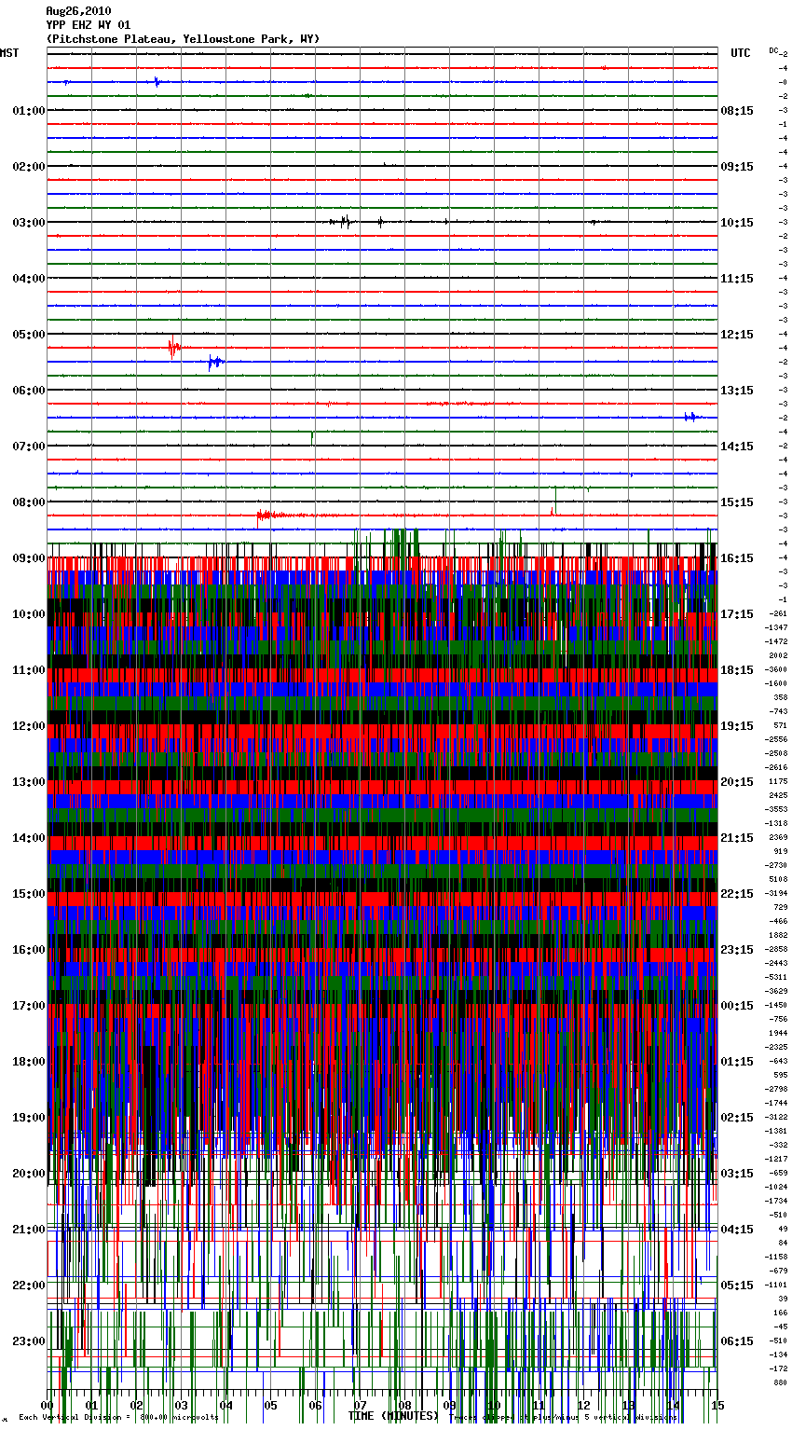Click the 20:15 UTC time label
The height and width of the screenshot is (1430, 792).
click(x=737, y=782)
